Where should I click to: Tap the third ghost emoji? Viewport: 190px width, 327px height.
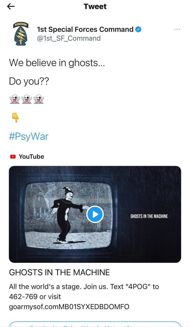pyautogui.click(x=39, y=99)
